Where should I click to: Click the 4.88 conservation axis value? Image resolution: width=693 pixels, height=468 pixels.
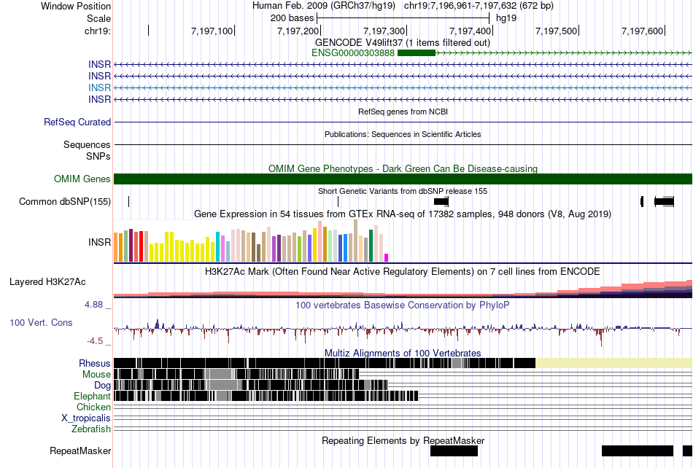coord(93,305)
